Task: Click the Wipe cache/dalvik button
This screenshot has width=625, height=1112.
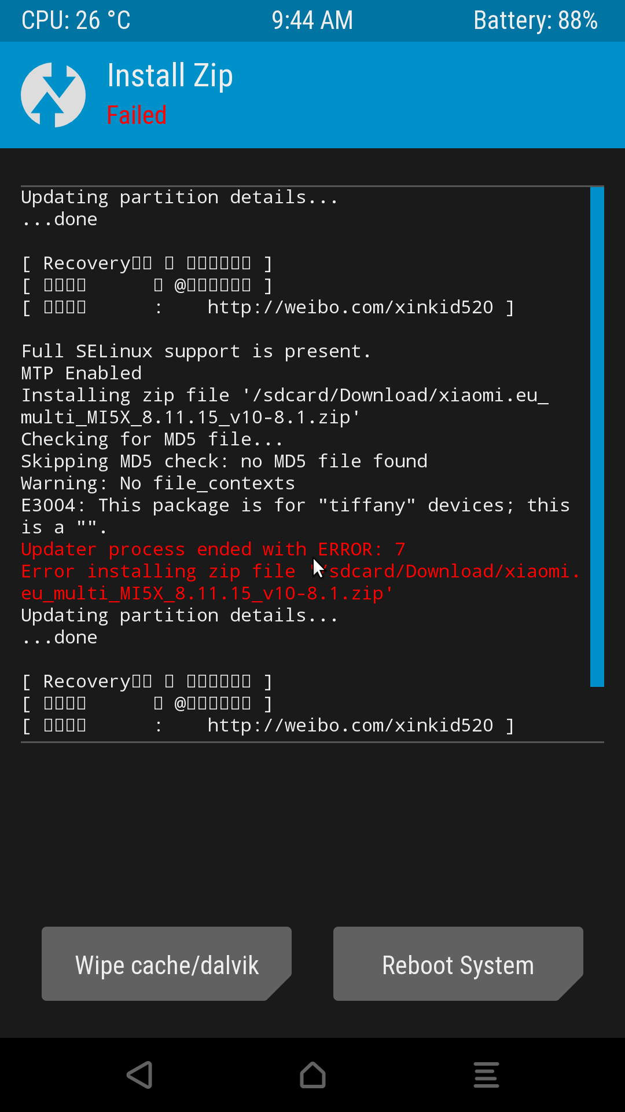Action: [167, 964]
